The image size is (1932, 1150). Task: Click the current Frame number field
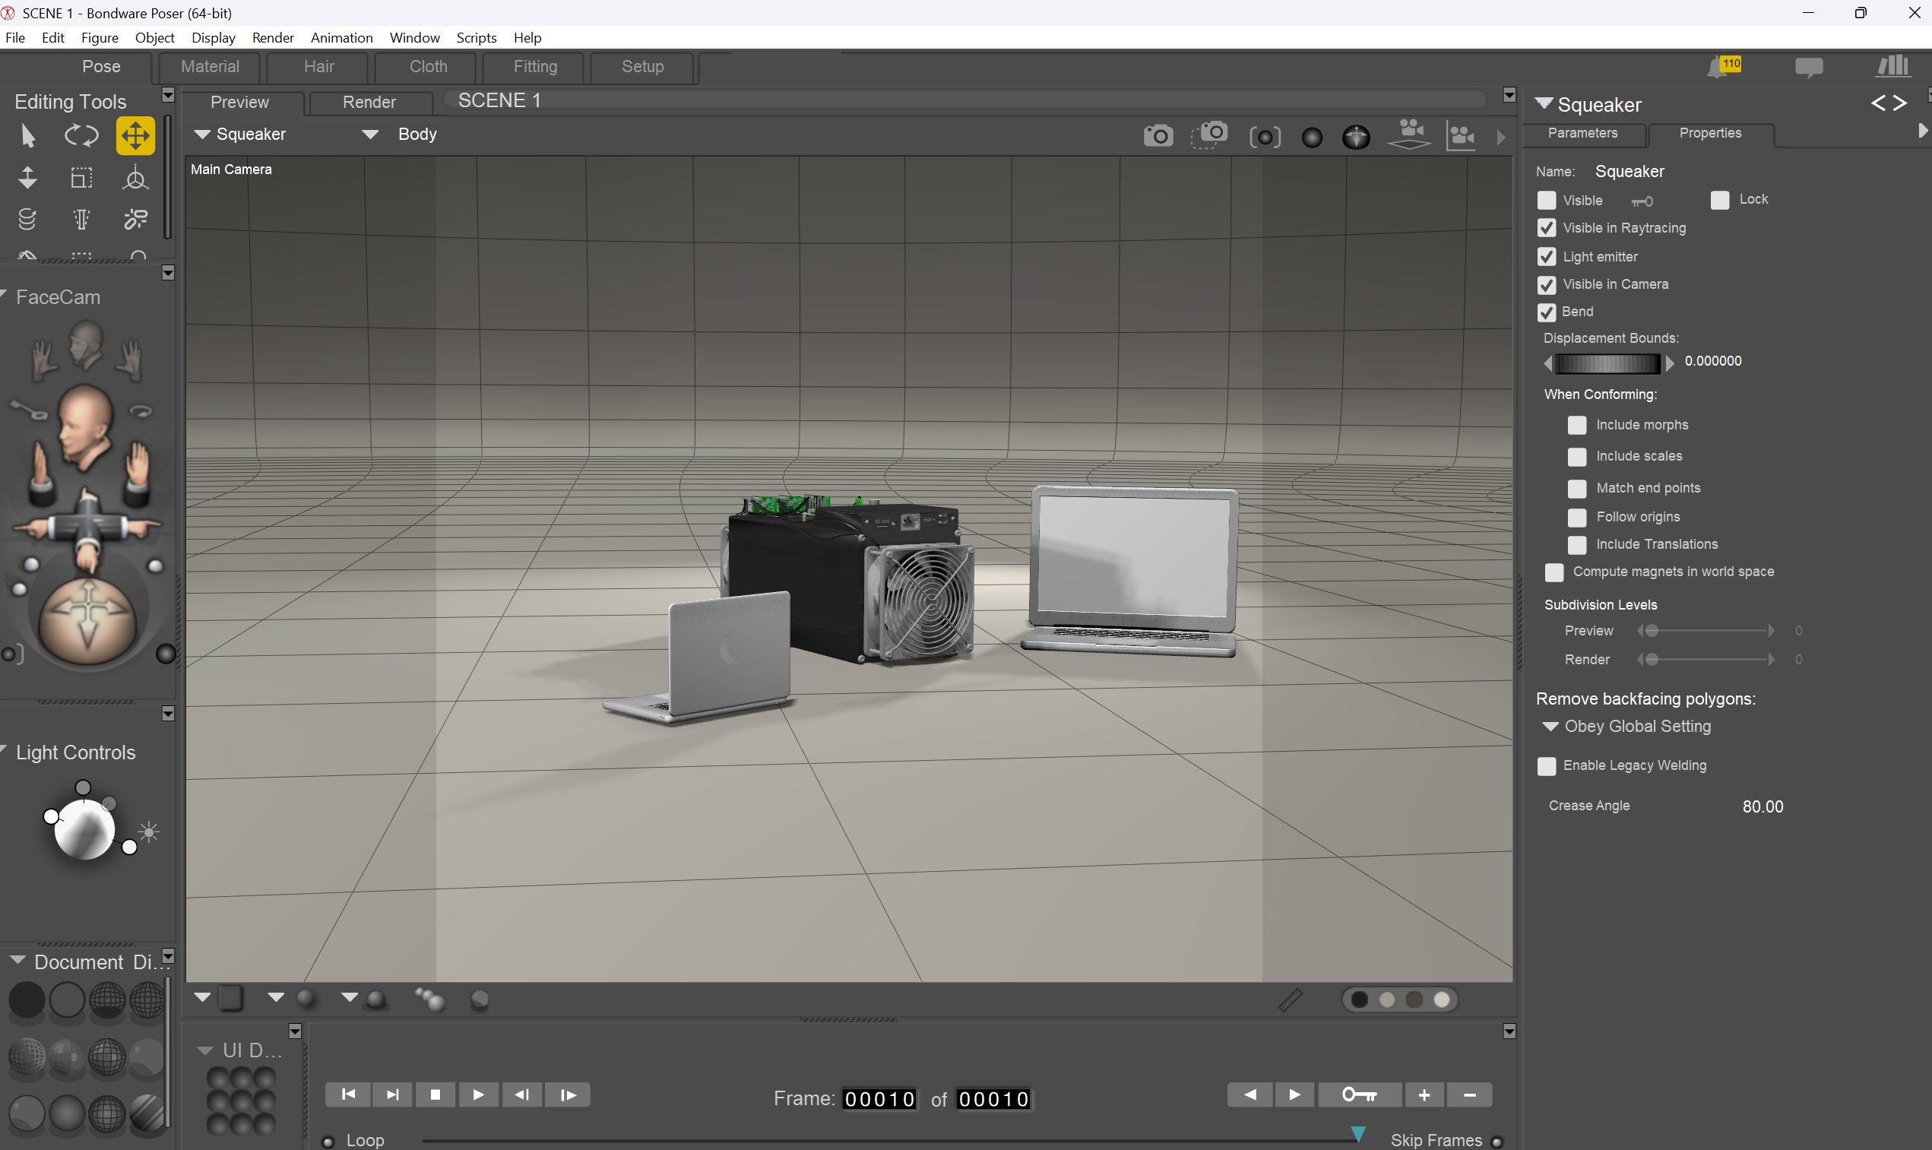(879, 1099)
